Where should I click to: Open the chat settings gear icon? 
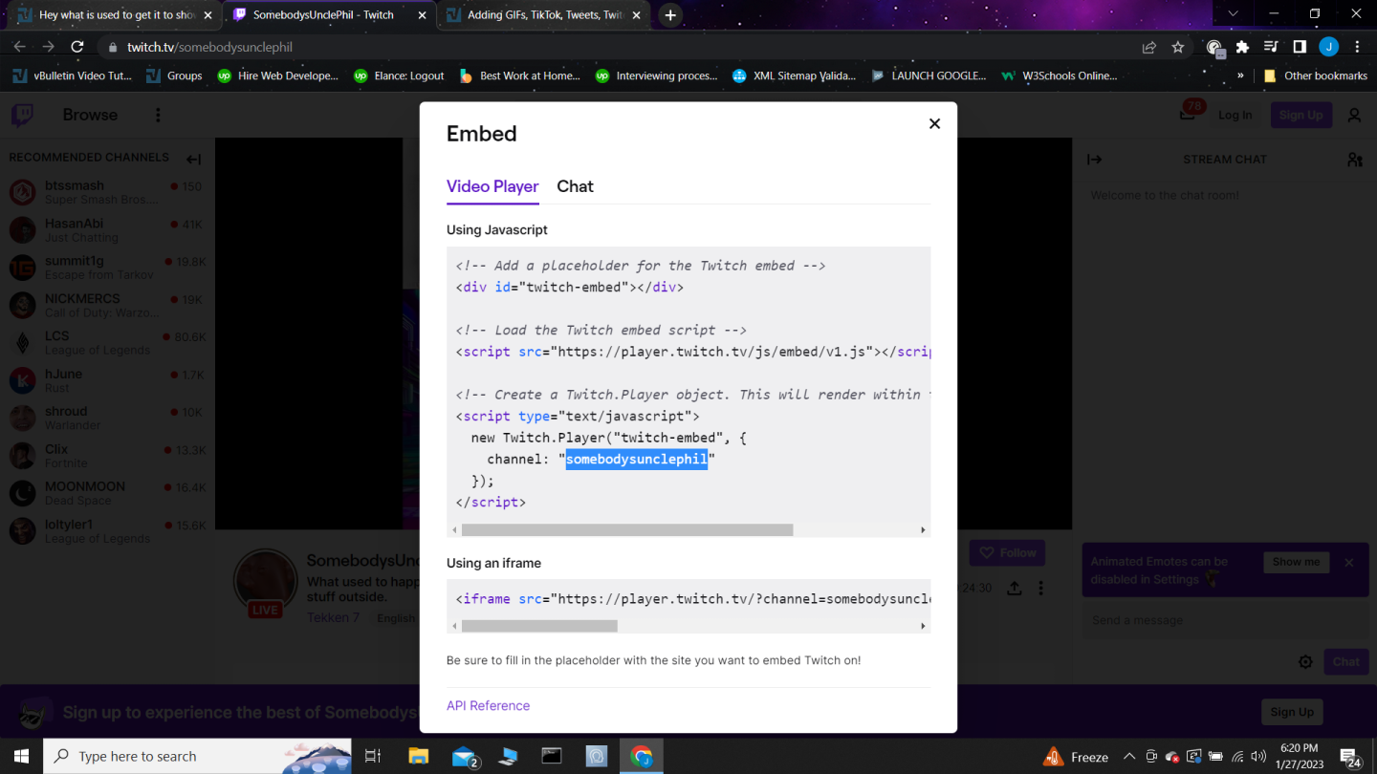click(1304, 661)
